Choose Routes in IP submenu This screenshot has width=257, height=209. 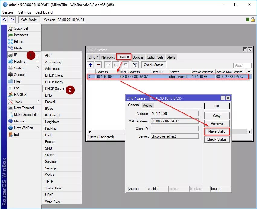tap(62, 141)
